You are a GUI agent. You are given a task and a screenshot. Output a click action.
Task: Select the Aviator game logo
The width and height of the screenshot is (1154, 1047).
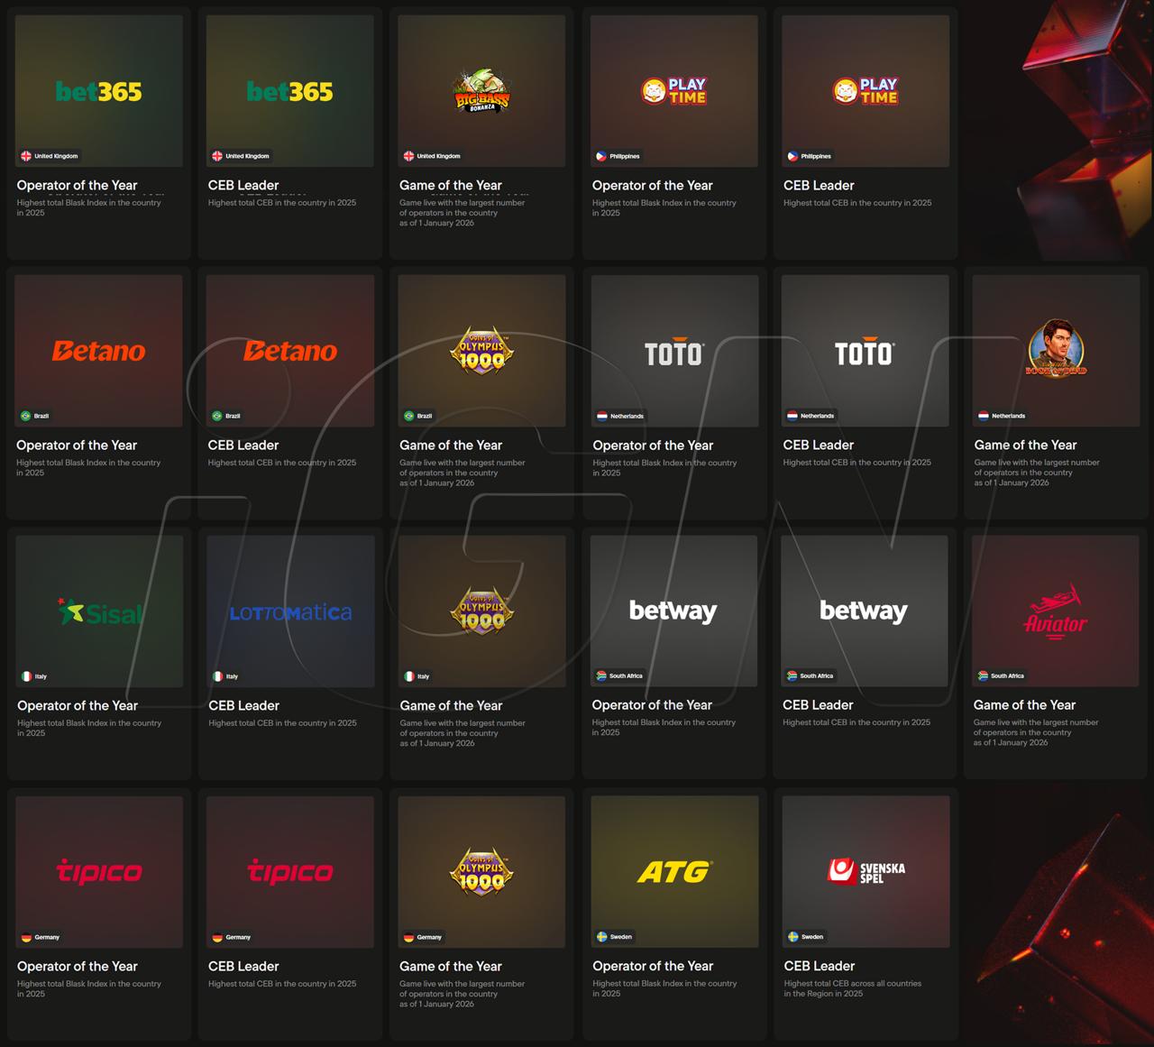1055,612
